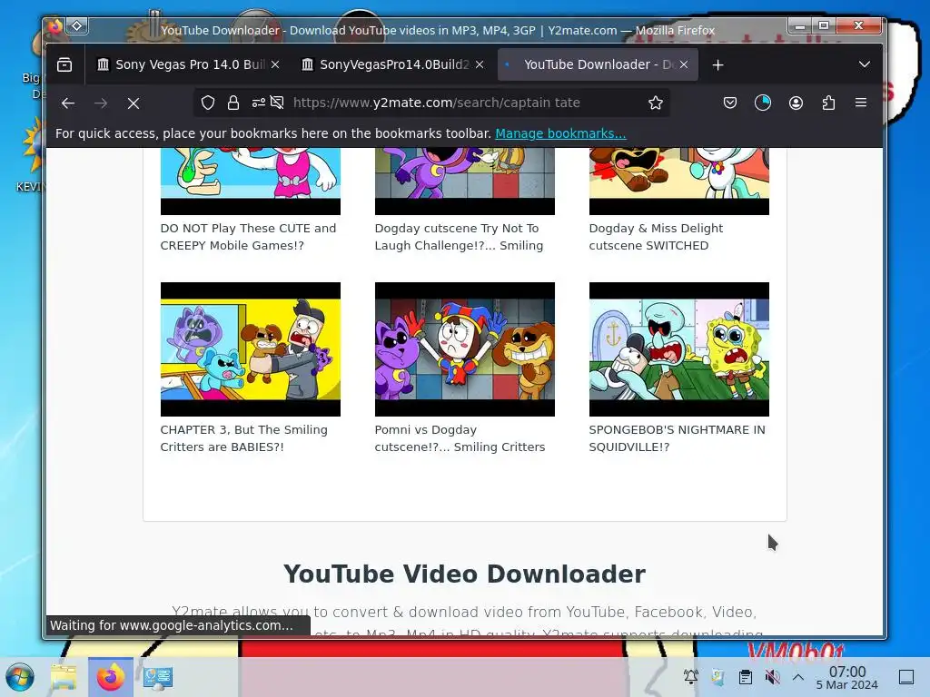Open CHAPTER 3, But The Smiling Critters title
930x697 pixels.
(x=243, y=438)
